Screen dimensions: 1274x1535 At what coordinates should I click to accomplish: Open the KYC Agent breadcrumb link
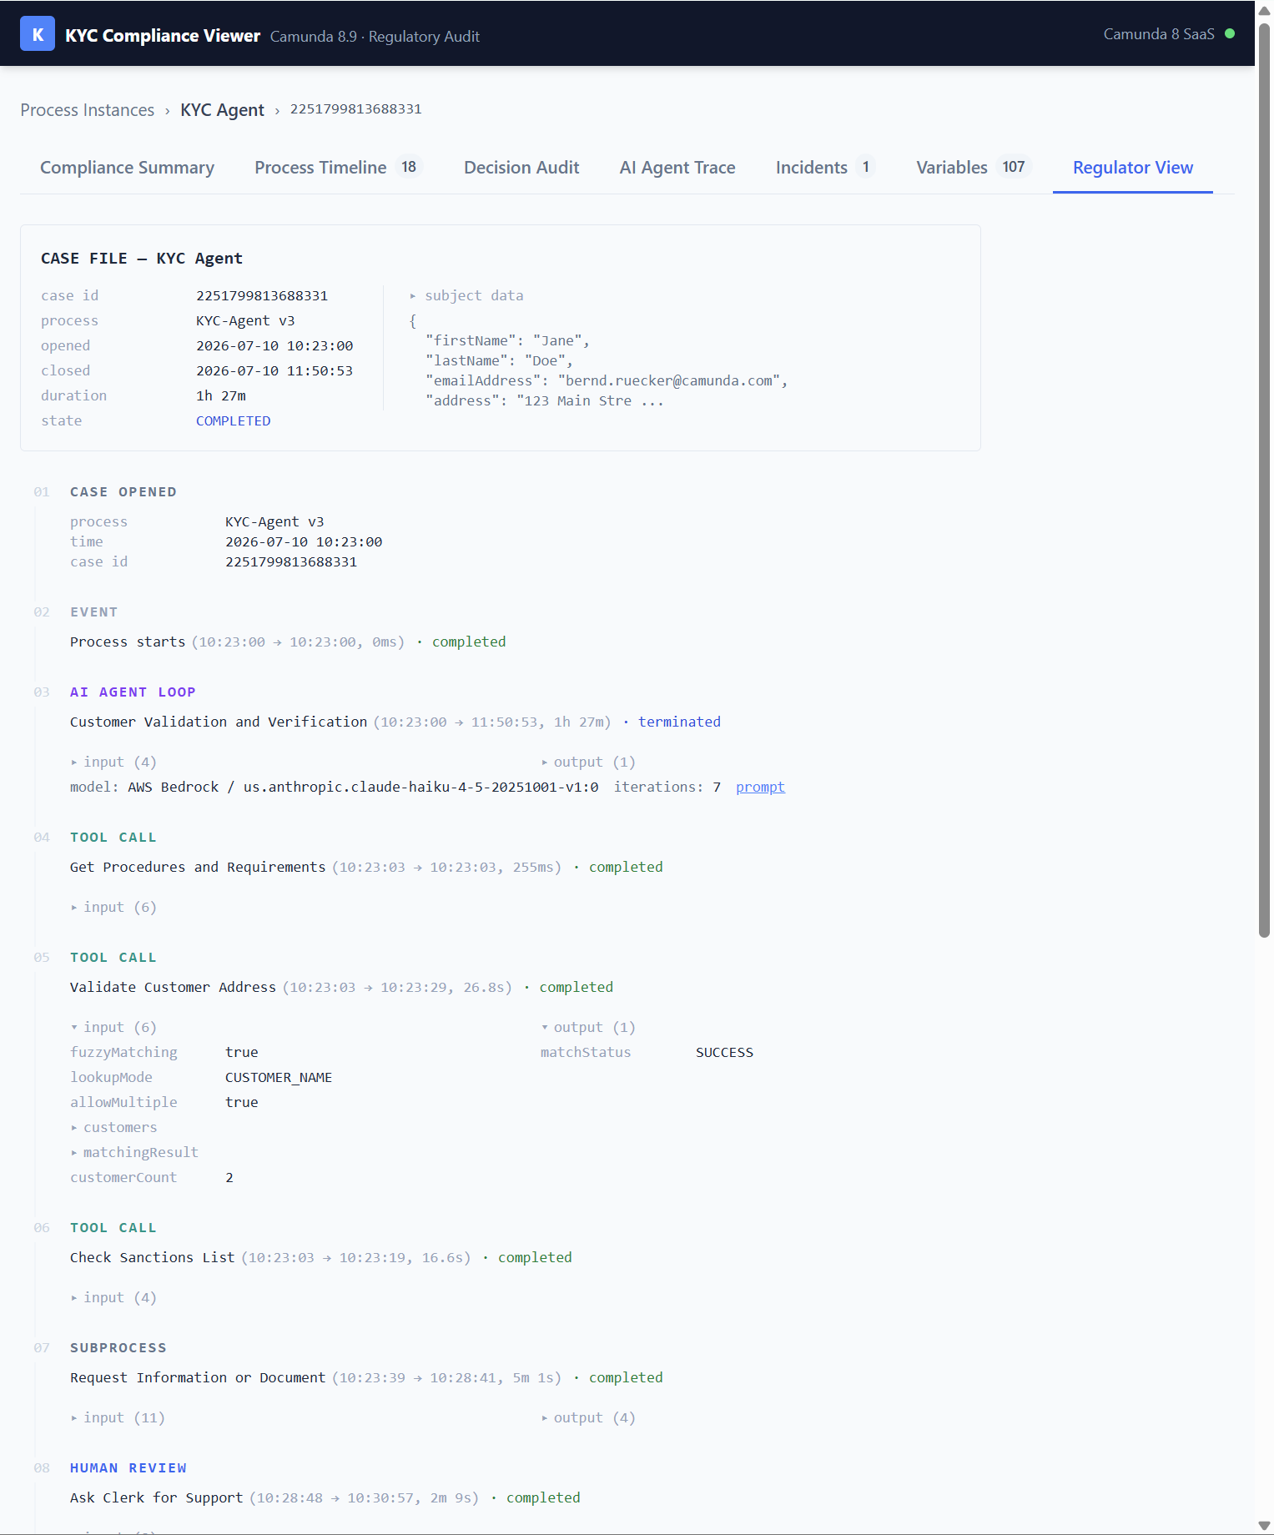point(222,110)
